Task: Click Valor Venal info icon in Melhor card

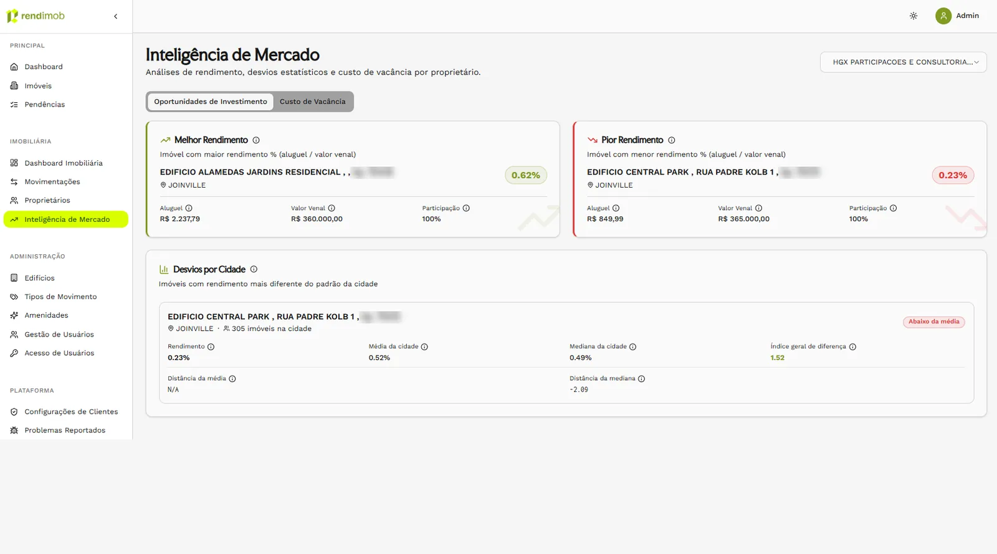Action: point(332,208)
